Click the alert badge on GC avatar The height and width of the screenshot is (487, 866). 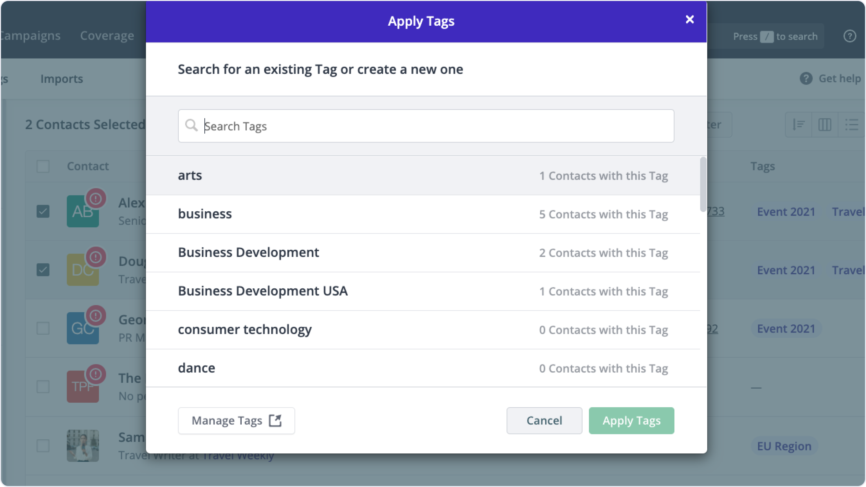(x=96, y=315)
